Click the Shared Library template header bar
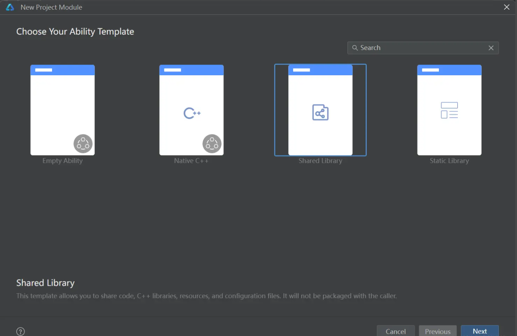This screenshot has height=336, width=517. [x=320, y=70]
